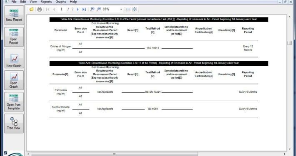
Task: Click fit page width icon
Action: tap(128, 9)
